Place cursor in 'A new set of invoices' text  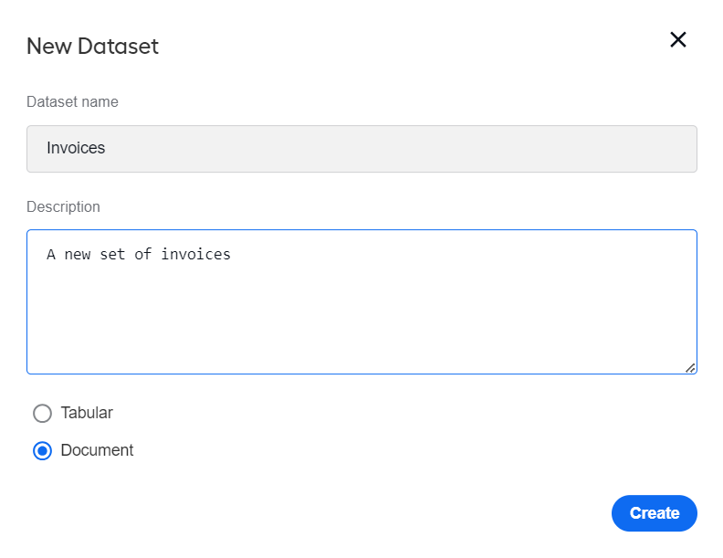(139, 254)
